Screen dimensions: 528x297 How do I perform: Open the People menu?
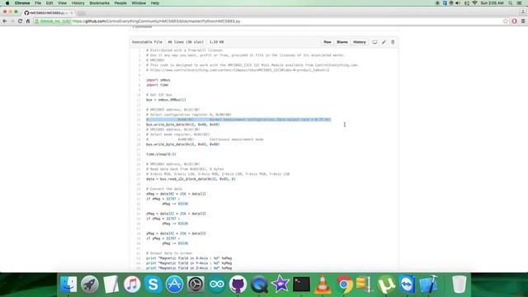click(120, 3)
